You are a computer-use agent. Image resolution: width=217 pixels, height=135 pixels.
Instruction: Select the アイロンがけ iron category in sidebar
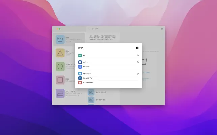[x=60, y=93]
